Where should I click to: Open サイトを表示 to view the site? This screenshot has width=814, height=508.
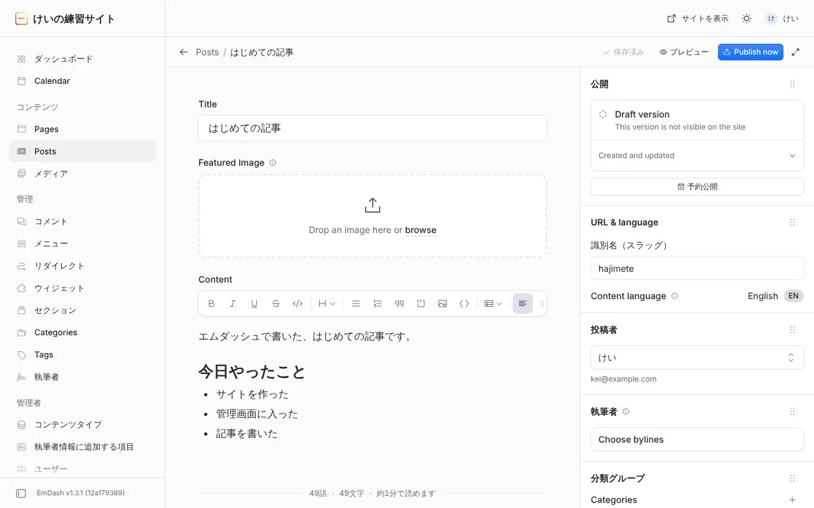point(698,18)
